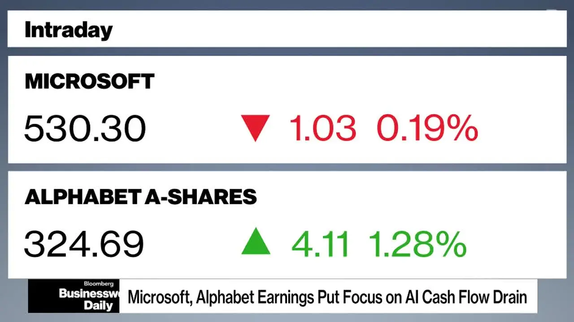This screenshot has height=322, width=574.
Task: Click Alphabet point change 4.11
Action: click(x=320, y=243)
